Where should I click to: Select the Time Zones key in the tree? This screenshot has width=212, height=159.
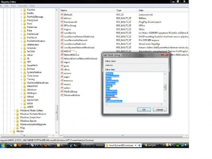tap(33, 76)
